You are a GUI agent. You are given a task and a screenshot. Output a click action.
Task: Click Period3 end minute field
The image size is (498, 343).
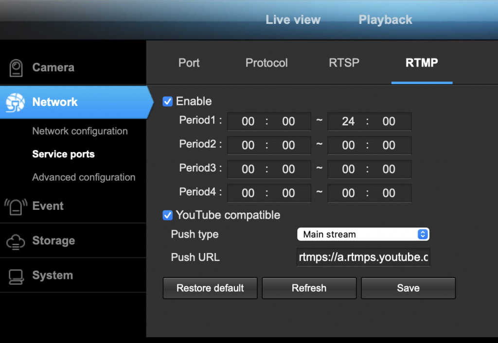tap(389, 169)
